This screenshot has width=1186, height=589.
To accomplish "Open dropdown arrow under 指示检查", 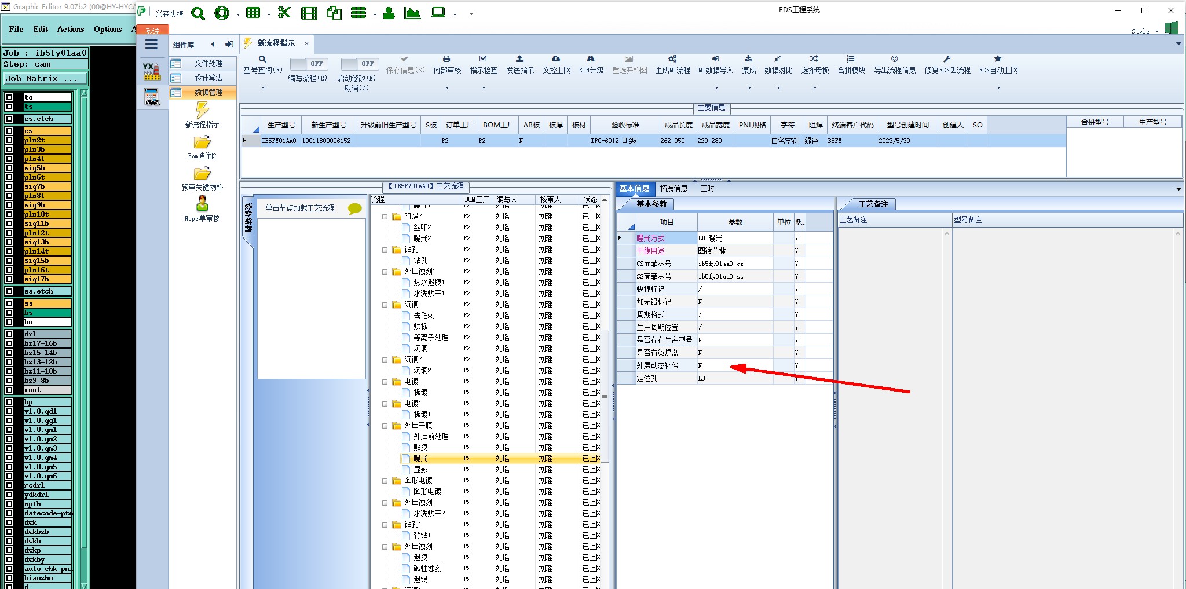I will [x=484, y=88].
